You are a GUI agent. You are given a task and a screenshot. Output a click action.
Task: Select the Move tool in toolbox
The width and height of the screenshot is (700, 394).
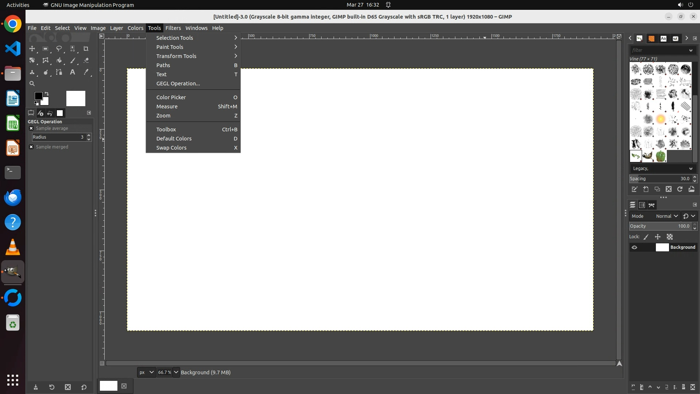point(32,49)
